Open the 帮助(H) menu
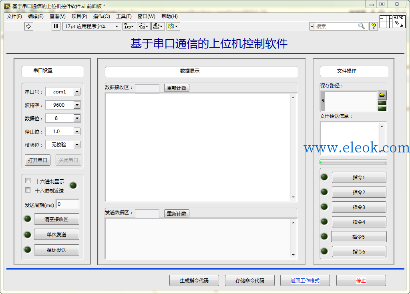 click(169, 16)
